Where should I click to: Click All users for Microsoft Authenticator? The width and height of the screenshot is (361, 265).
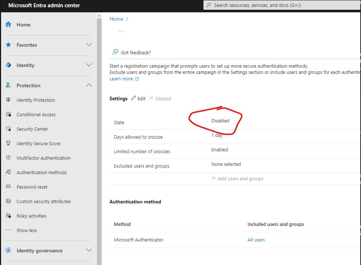pos(256,240)
